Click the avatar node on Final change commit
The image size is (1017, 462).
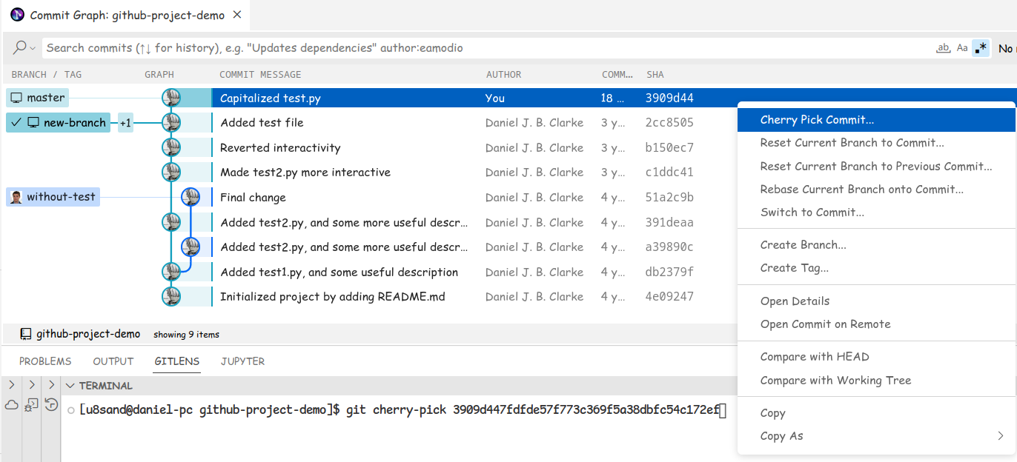tap(191, 197)
